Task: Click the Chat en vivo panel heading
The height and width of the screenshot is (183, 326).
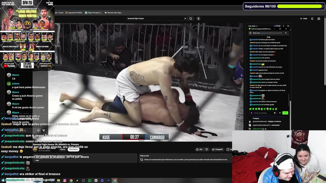Action: pos(145,156)
